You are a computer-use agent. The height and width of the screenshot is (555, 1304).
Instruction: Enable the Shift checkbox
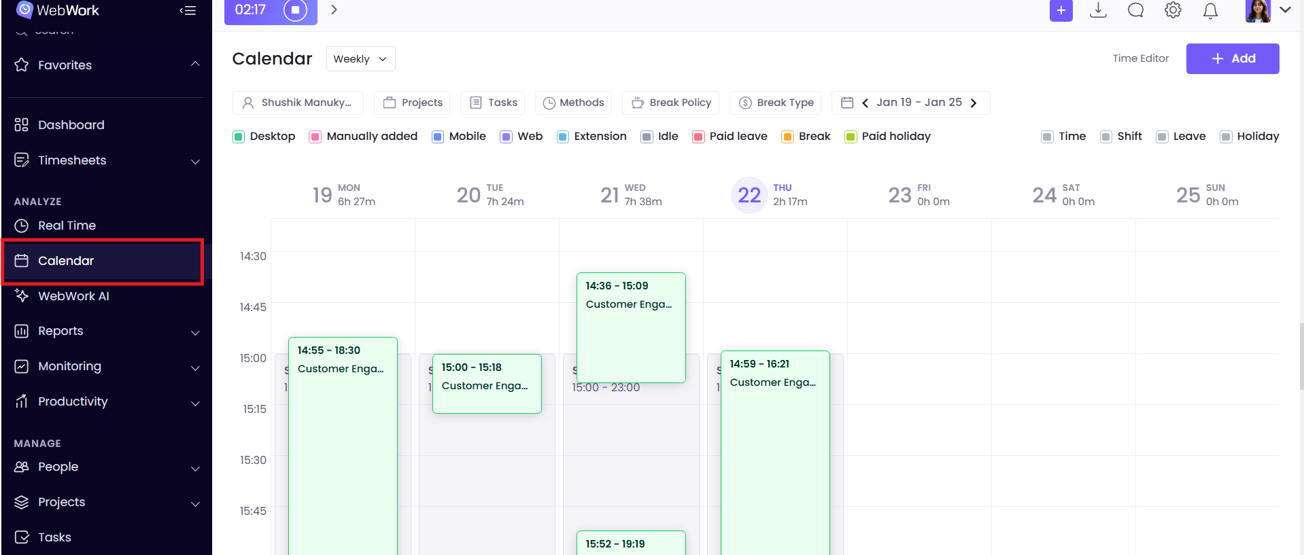pyautogui.click(x=1106, y=137)
